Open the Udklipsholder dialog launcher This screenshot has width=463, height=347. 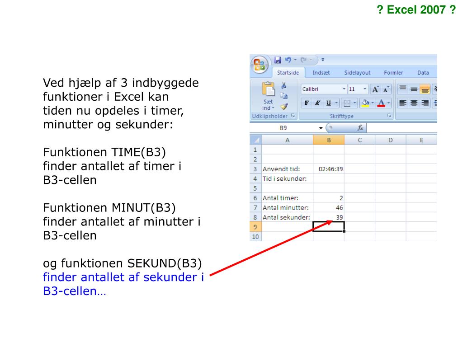(293, 116)
